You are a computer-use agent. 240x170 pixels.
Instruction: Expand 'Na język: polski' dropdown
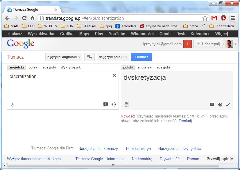click(113, 57)
